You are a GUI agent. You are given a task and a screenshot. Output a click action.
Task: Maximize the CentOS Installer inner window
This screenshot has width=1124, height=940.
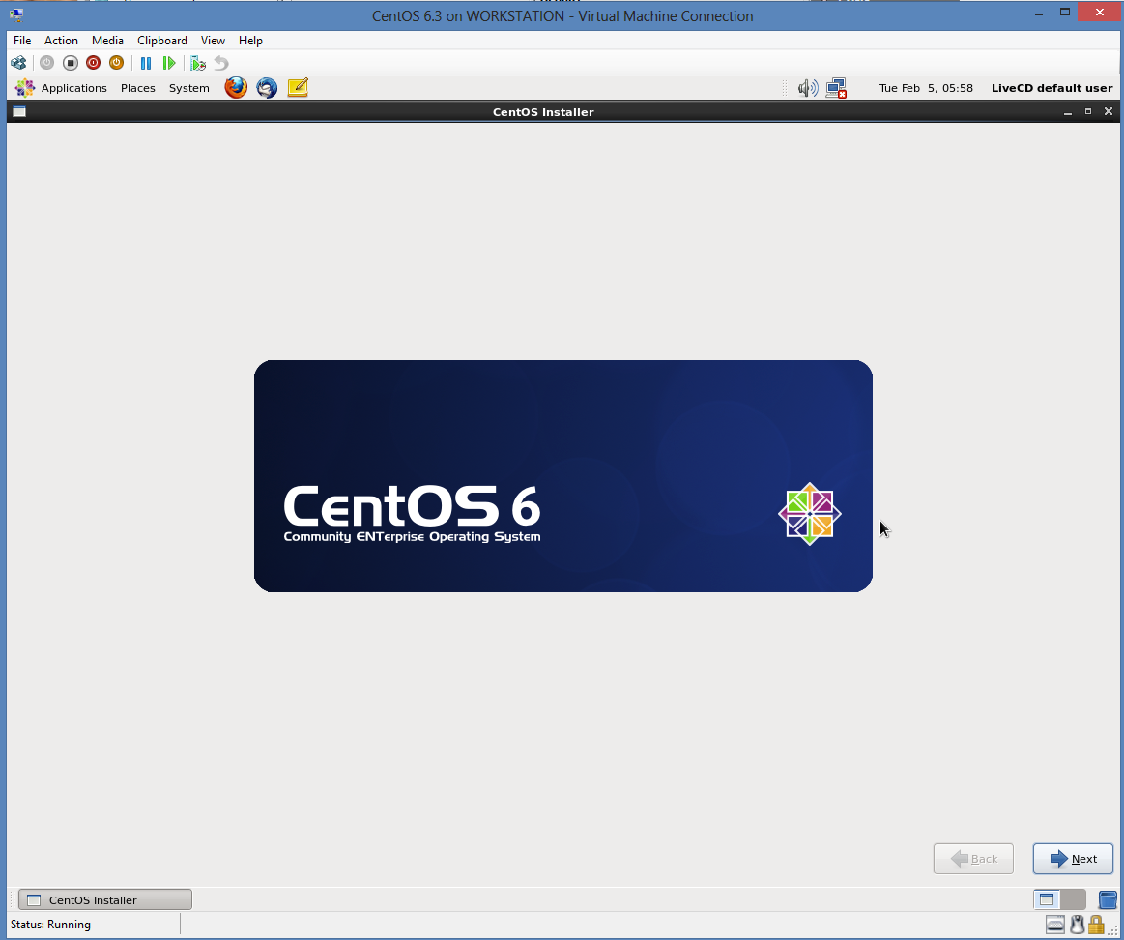(1087, 112)
